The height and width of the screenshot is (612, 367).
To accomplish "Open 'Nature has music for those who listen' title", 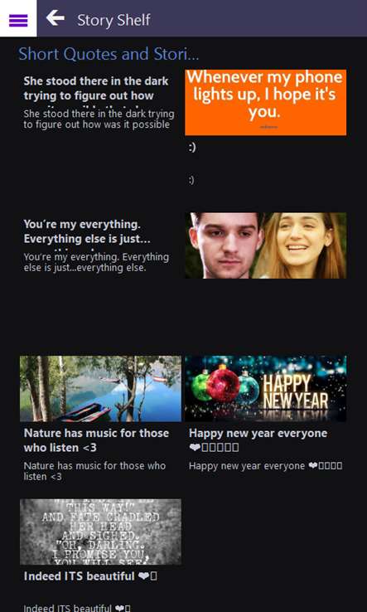I will click(96, 440).
